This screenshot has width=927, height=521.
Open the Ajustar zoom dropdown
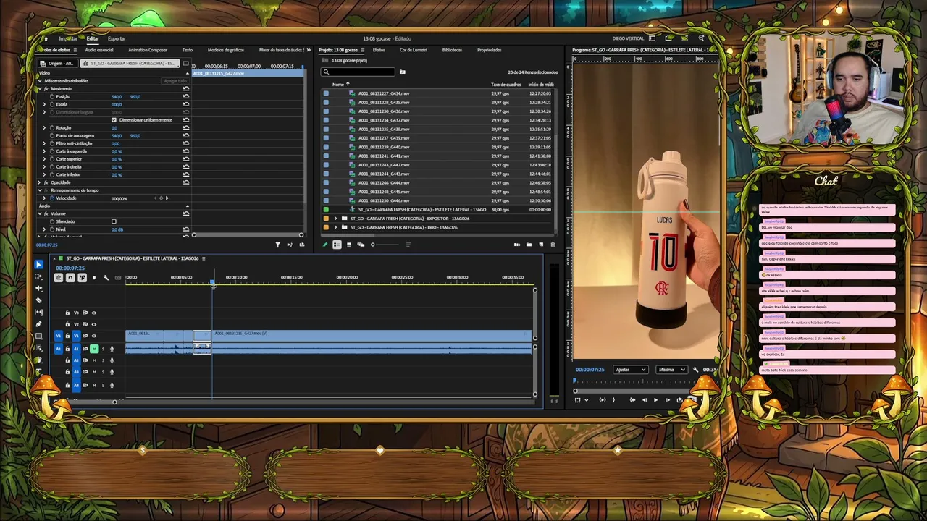click(x=630, y=370)
